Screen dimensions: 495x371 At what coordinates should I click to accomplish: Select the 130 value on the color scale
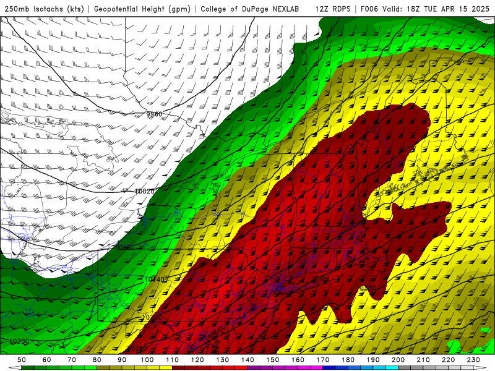[x=223, y=360]
